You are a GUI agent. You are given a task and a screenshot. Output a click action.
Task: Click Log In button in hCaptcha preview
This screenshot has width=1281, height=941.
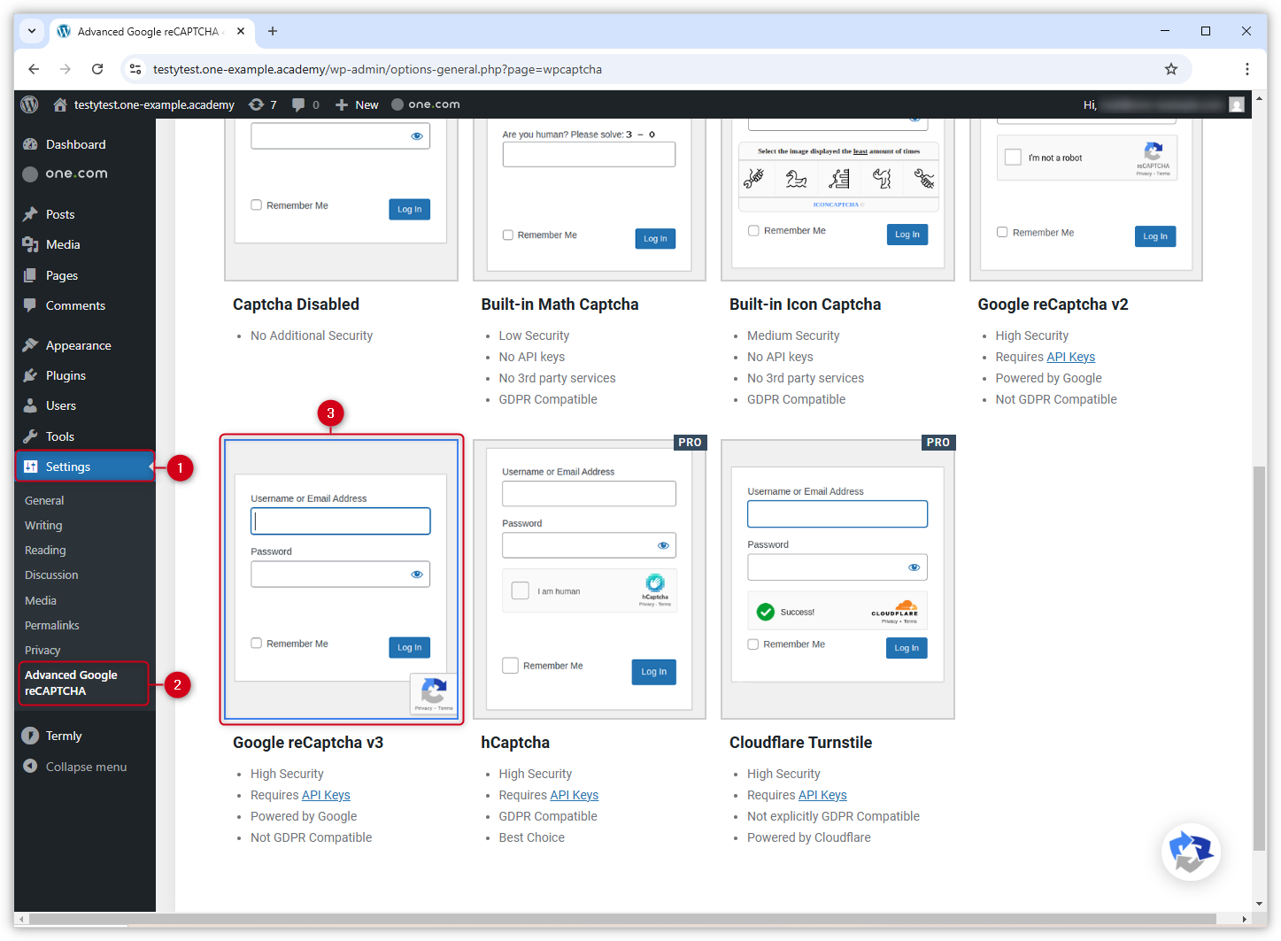click(653, 672)
